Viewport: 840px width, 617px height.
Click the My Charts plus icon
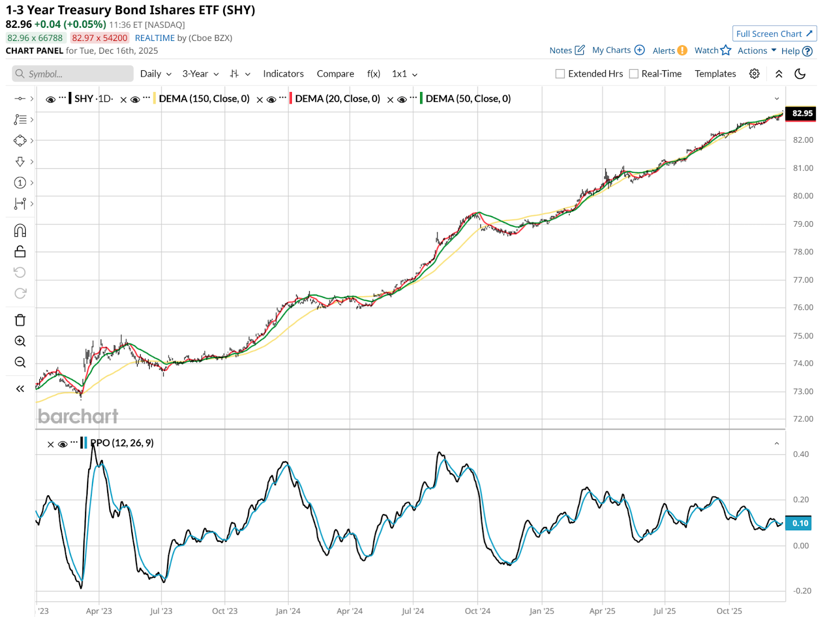tap(639, 50)
